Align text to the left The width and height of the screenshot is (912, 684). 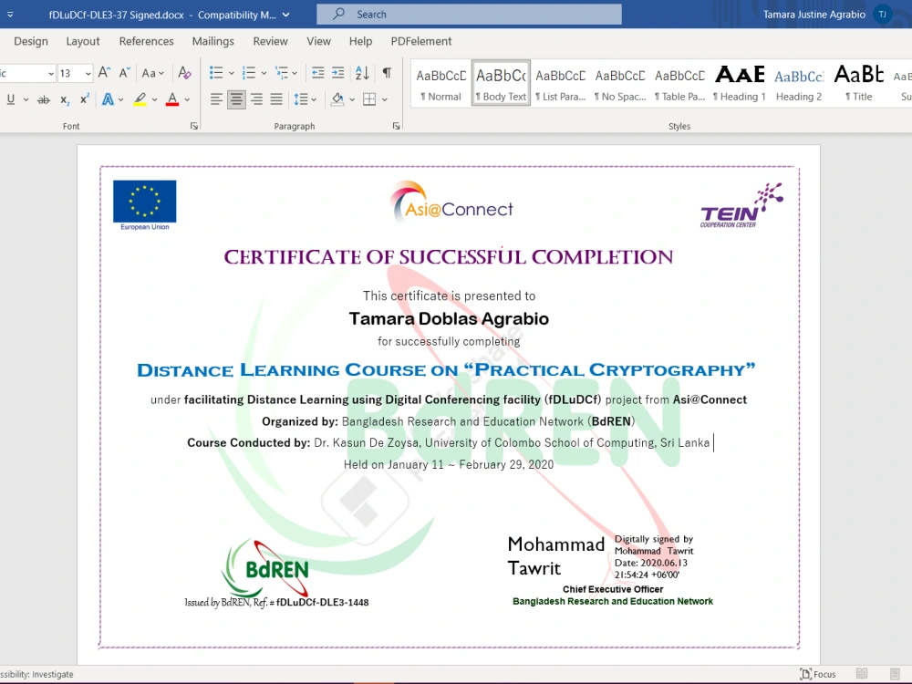(216, 99)
